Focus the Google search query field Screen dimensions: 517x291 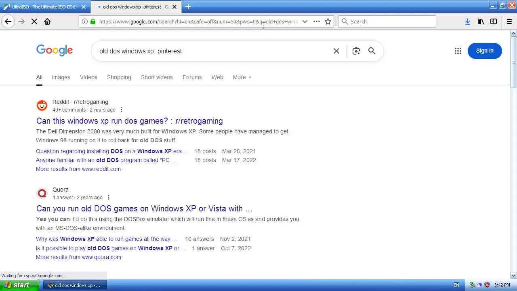click(x=213, y=51)
